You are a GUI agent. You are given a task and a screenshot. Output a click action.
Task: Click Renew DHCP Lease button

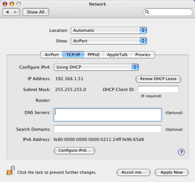[x=158, y=79]
